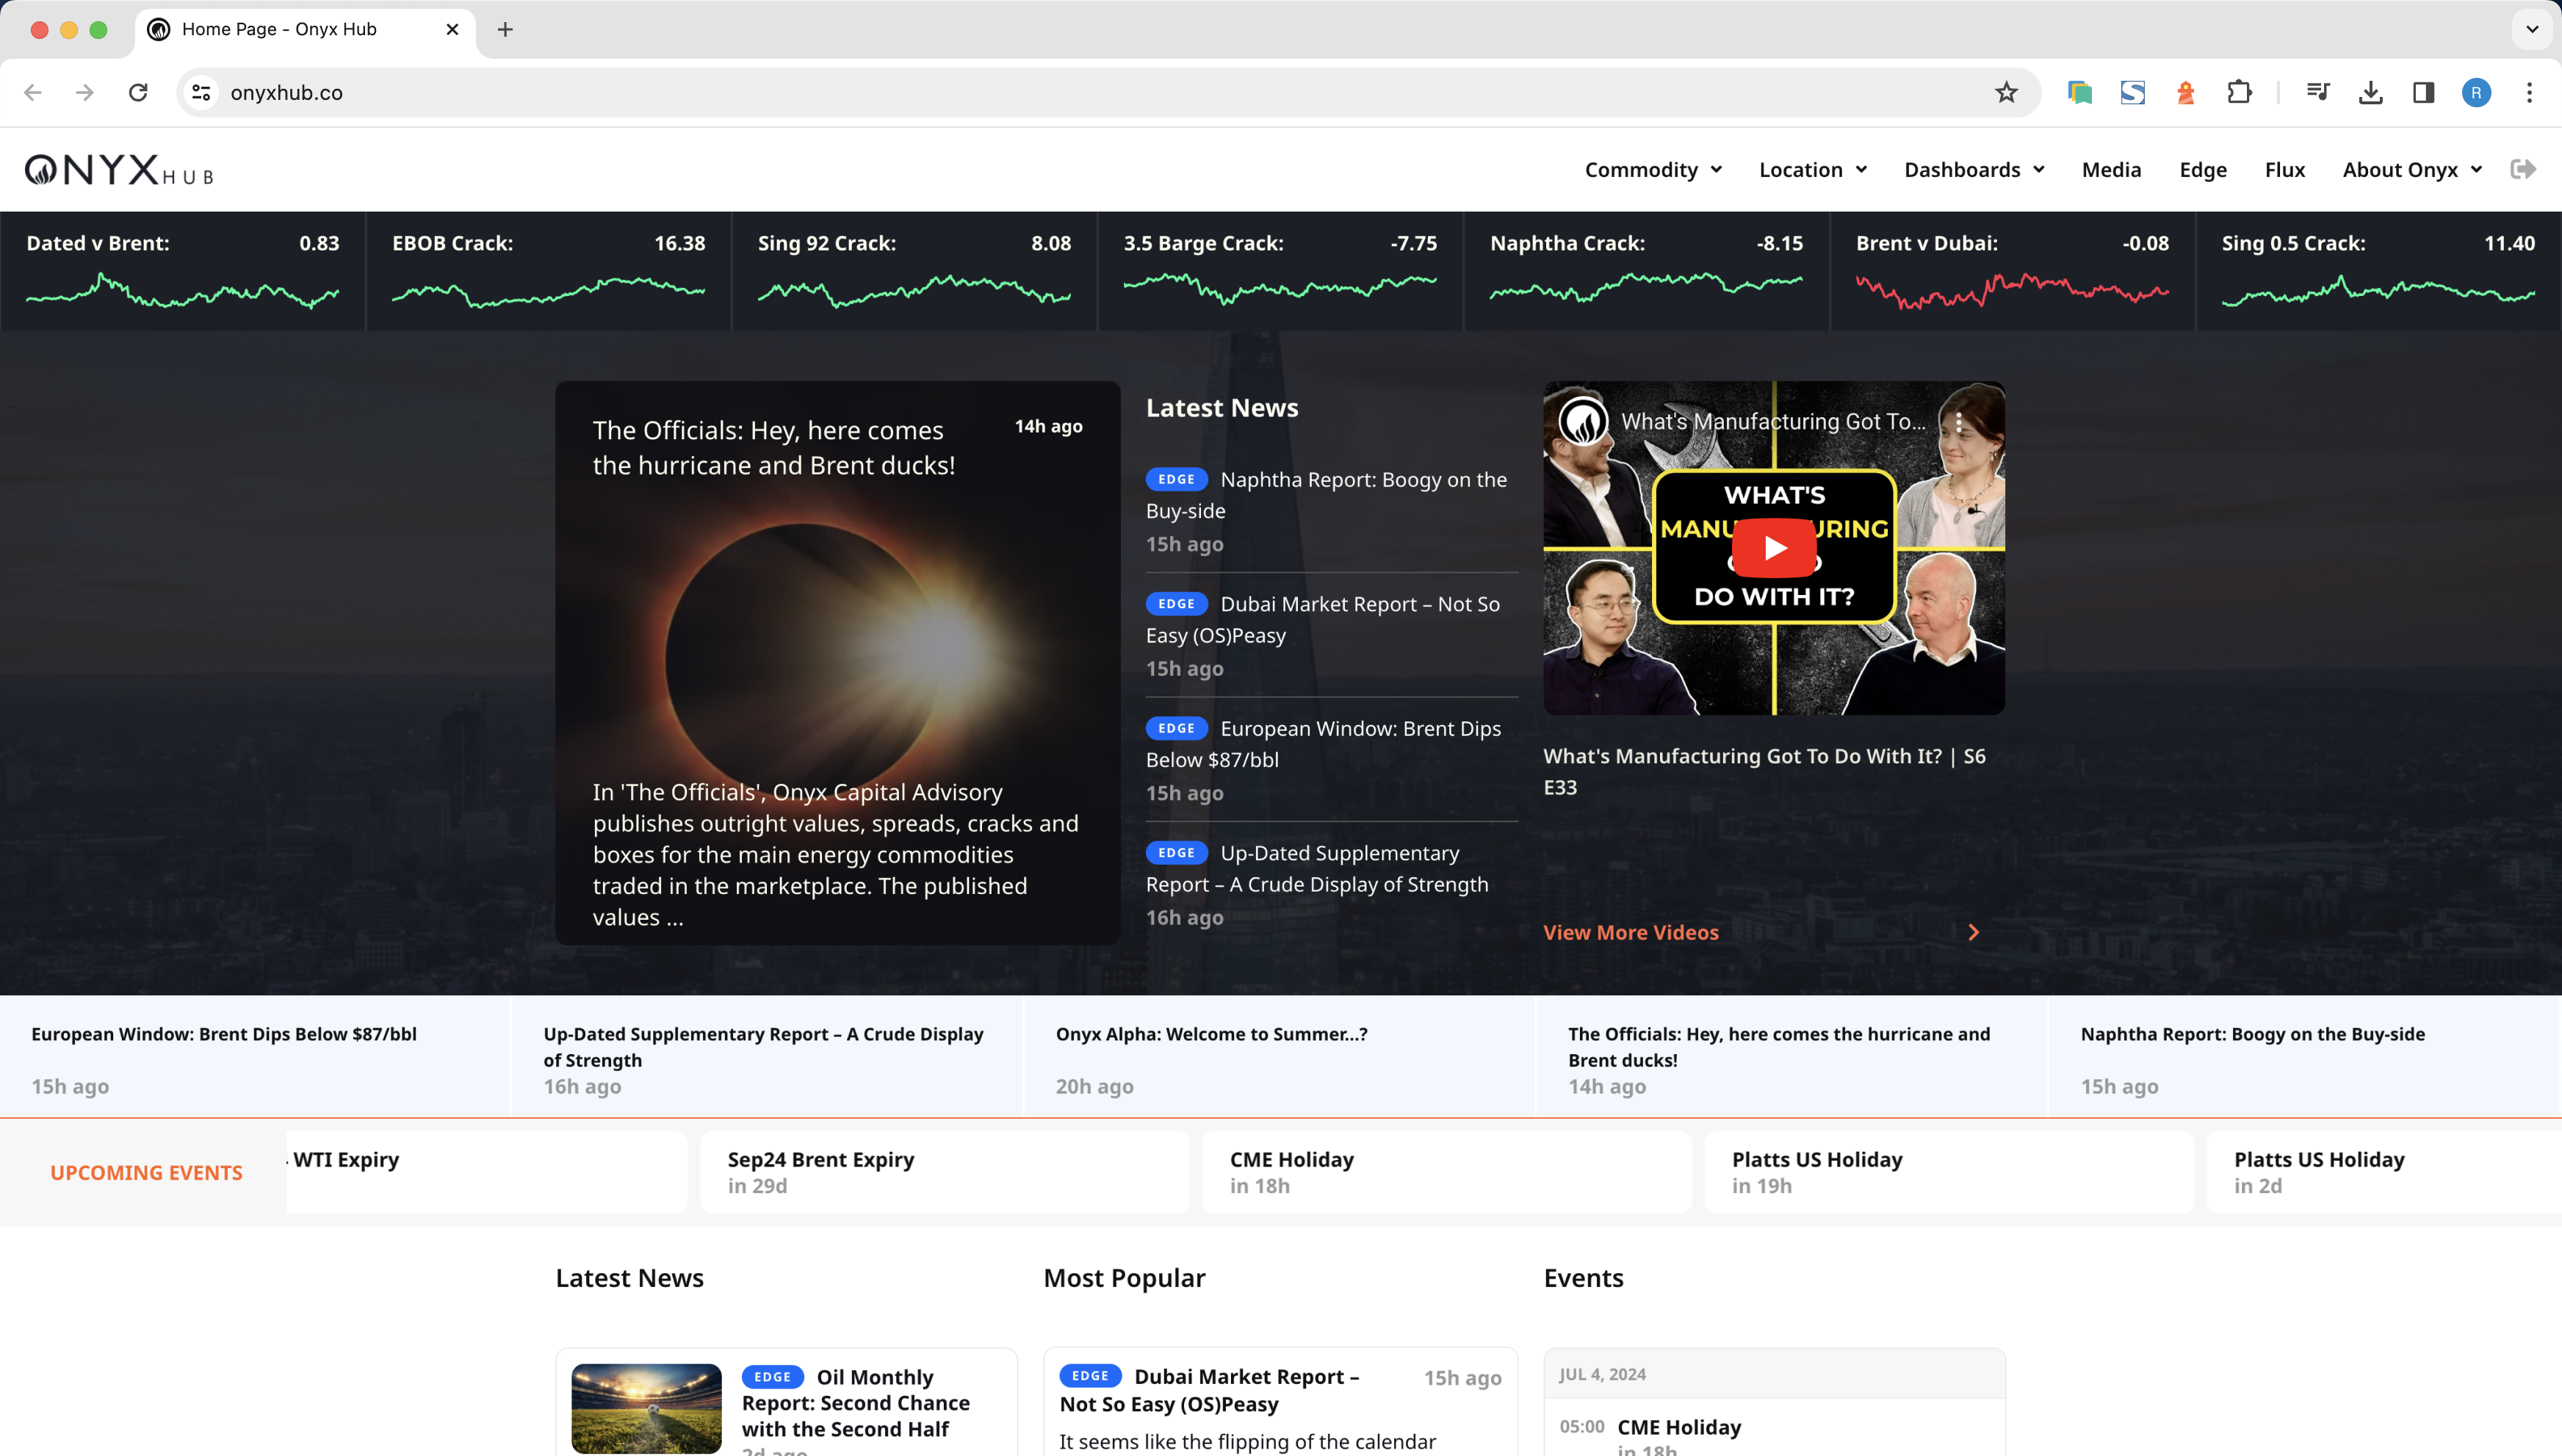Bookmark this page with star icon
The image size is (2562, 1456).
click(2005, 92)
